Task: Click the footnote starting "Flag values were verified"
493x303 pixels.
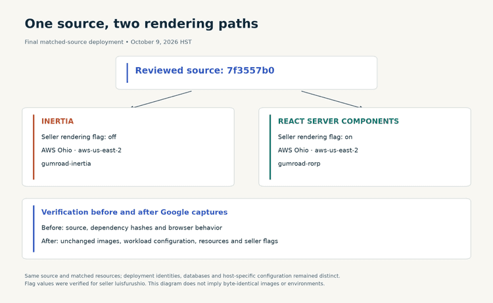Action: [174, 283]
